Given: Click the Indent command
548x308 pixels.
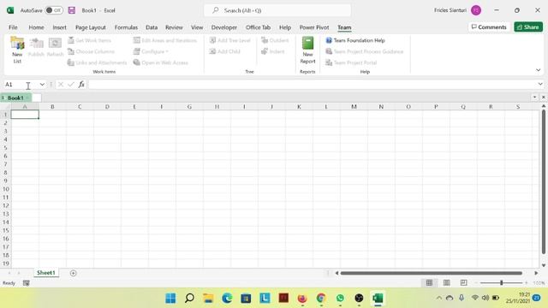Looking at the screenshot, I should tap(272, 51).
